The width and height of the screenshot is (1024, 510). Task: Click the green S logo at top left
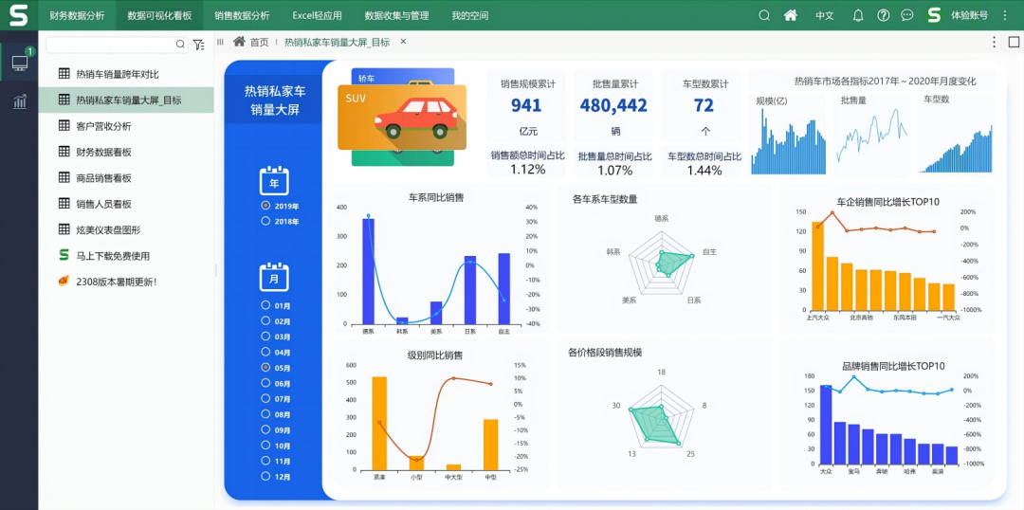(x=19, y=15)
